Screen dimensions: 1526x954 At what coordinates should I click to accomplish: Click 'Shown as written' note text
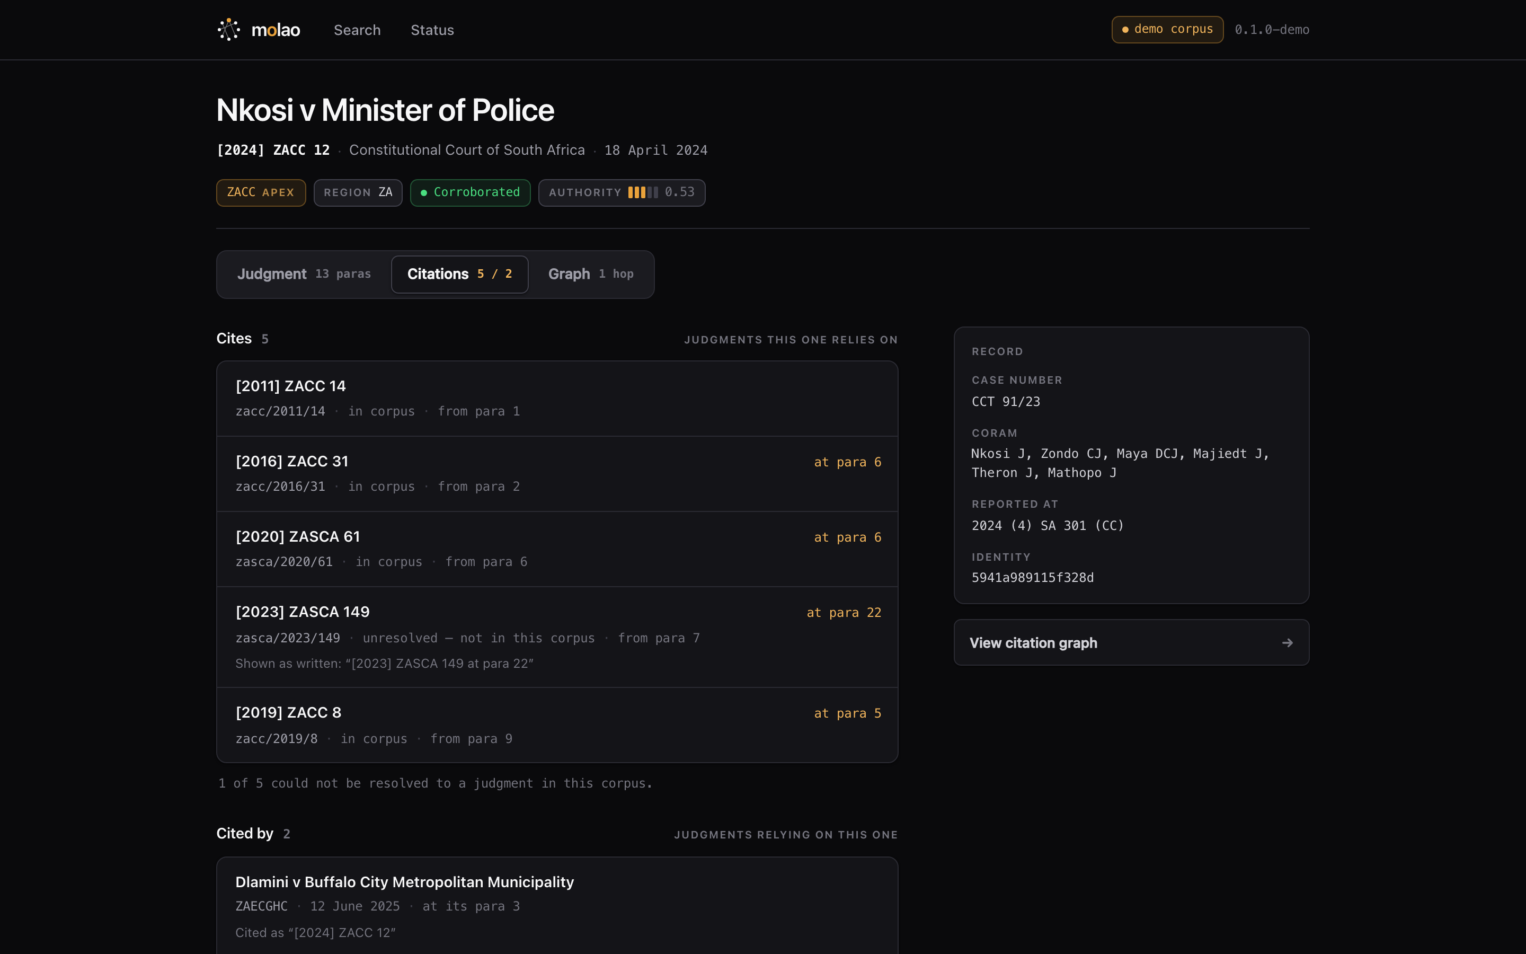click(384, 663)
